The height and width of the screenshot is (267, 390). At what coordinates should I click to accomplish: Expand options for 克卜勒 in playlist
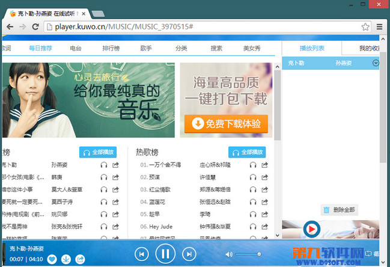coord(376,63)
